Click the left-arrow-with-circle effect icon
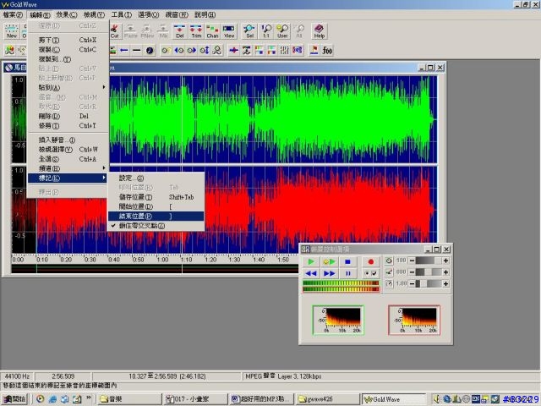Screen dimensions: 541x406 click(179, 51)
